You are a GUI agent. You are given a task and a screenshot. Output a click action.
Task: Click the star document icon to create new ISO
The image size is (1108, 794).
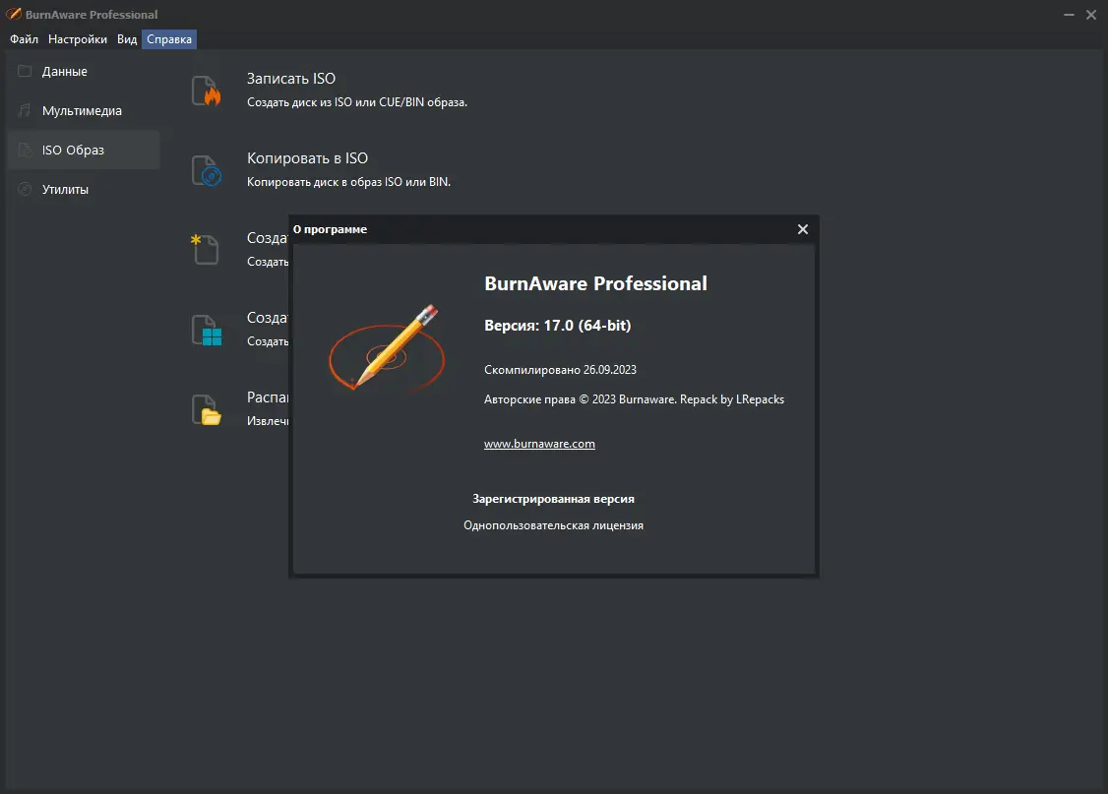point(206,248)
